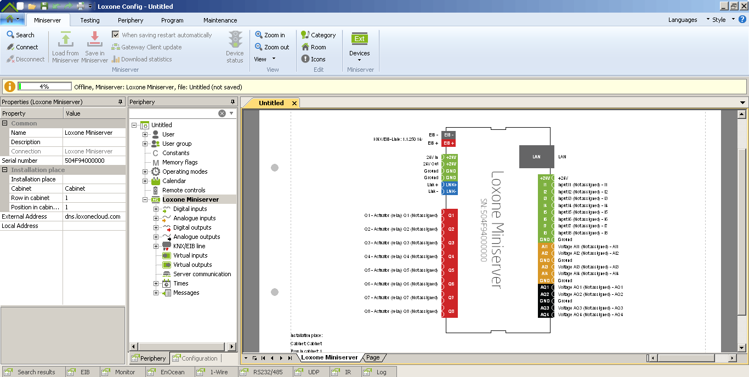The width and height of the screenshot is (749, 377).
Task: Open the View dropdown
Action: [265, 59]
